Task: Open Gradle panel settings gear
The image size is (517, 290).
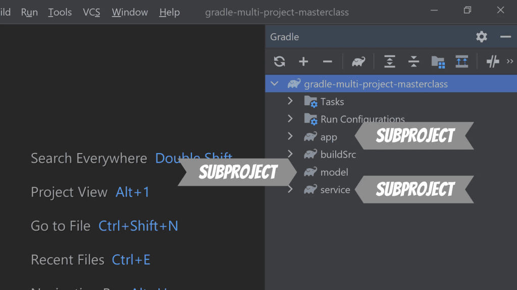Action: [x=481, y=37]
